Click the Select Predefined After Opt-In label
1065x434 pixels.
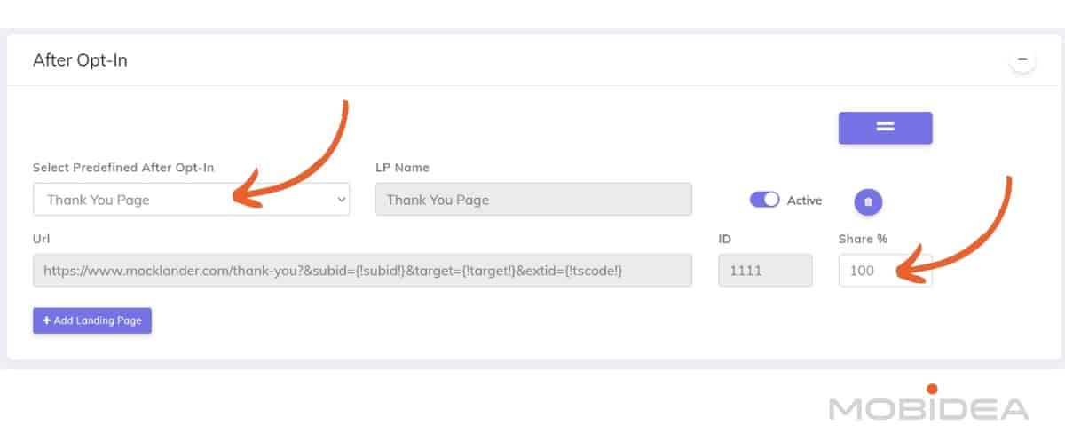click(123, 168)
